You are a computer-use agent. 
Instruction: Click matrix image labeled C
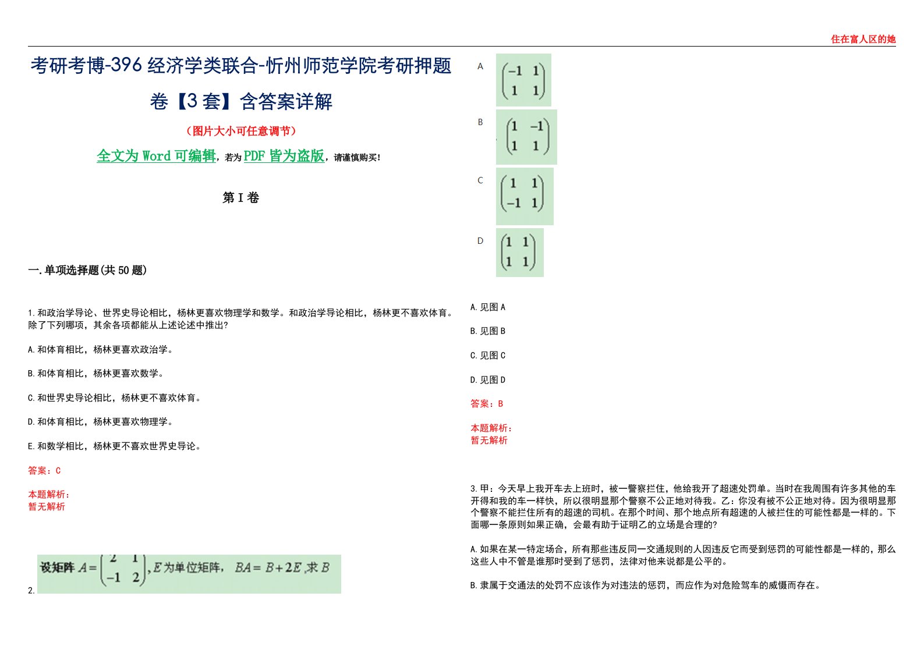[x=525, y=196]
